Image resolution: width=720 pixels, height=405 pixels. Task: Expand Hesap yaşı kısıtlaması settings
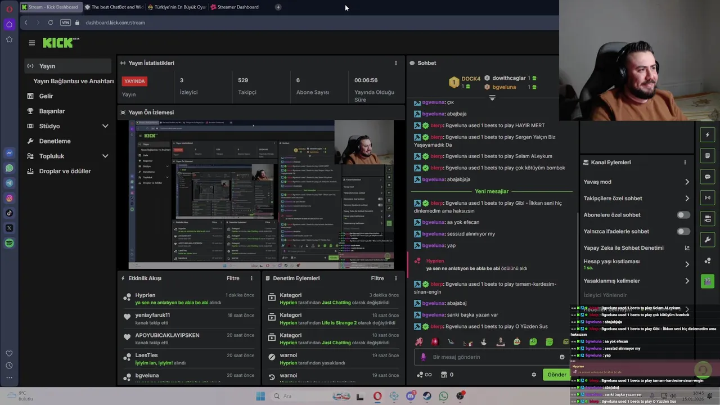687,264
